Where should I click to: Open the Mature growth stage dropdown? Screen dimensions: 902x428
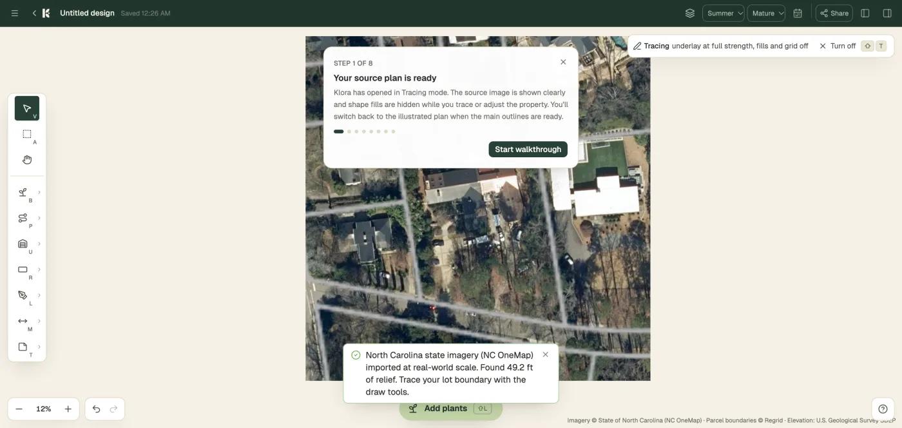pyautogui.click(x=766, y=13)
